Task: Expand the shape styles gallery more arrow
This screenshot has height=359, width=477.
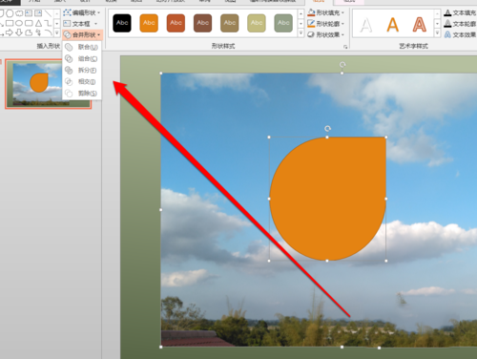Action: tap(301, 33)
